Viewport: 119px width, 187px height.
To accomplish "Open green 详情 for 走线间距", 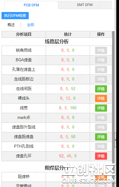I will coord(101,89).
